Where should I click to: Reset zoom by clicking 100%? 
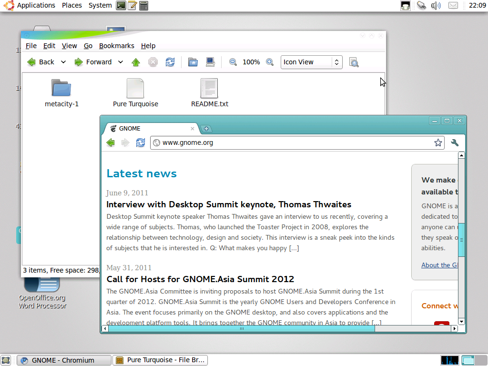coord(251,62)
